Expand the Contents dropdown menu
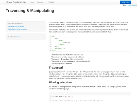 click(x=41, y=2)
